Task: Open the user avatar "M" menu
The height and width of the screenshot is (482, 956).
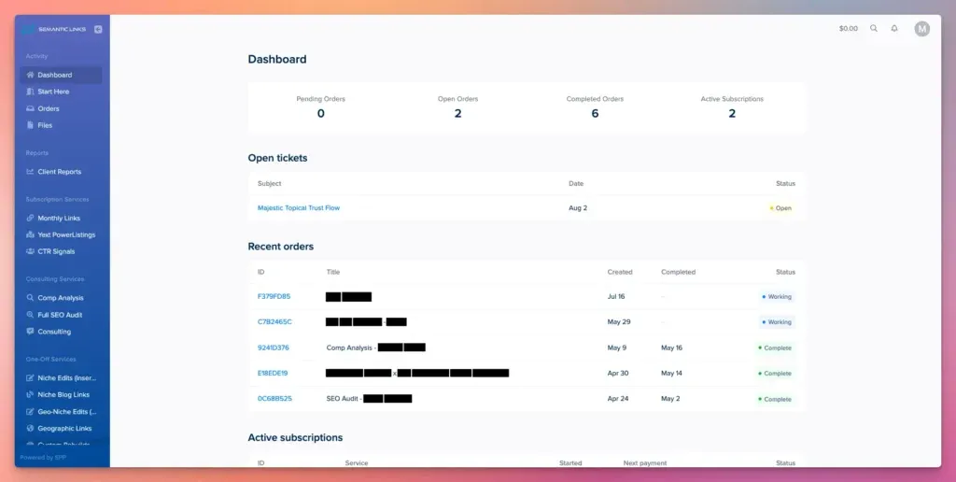Action: [922, 29]
